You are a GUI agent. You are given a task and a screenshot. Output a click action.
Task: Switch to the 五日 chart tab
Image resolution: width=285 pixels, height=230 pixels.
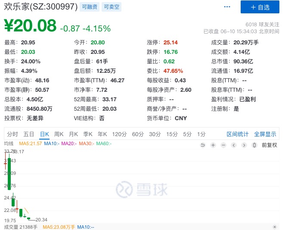29,134
